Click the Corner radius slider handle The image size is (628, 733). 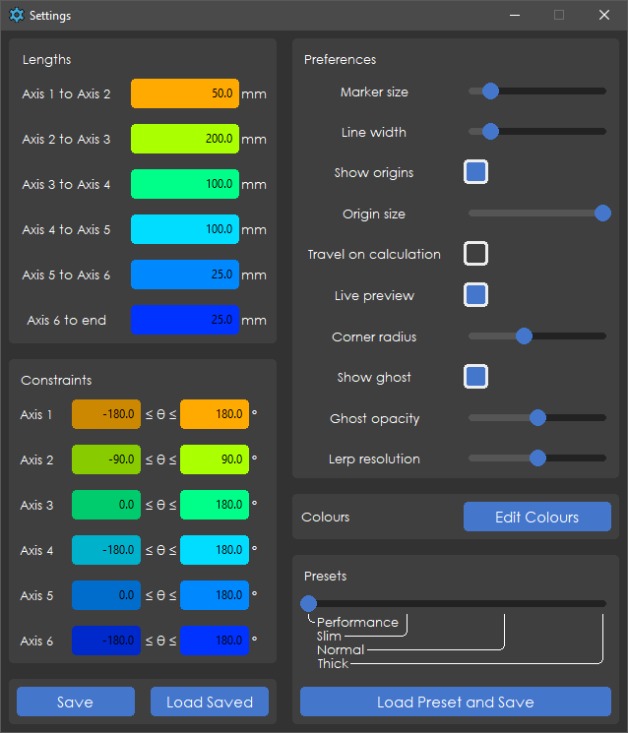pos(524,336)
